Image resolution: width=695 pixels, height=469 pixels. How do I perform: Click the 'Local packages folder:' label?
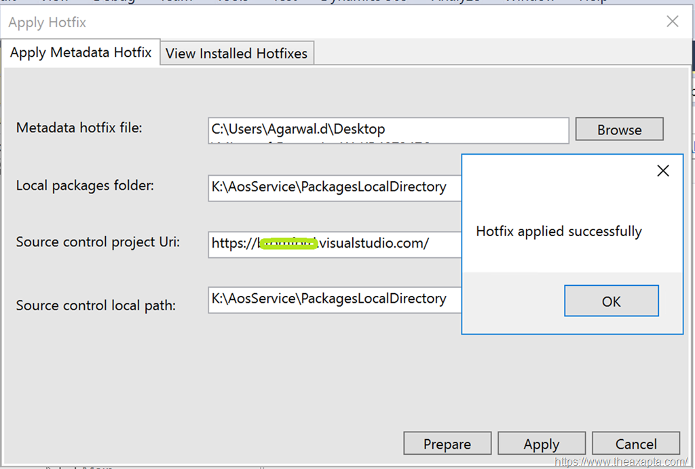pyautogui.click(x=85, y=185)
